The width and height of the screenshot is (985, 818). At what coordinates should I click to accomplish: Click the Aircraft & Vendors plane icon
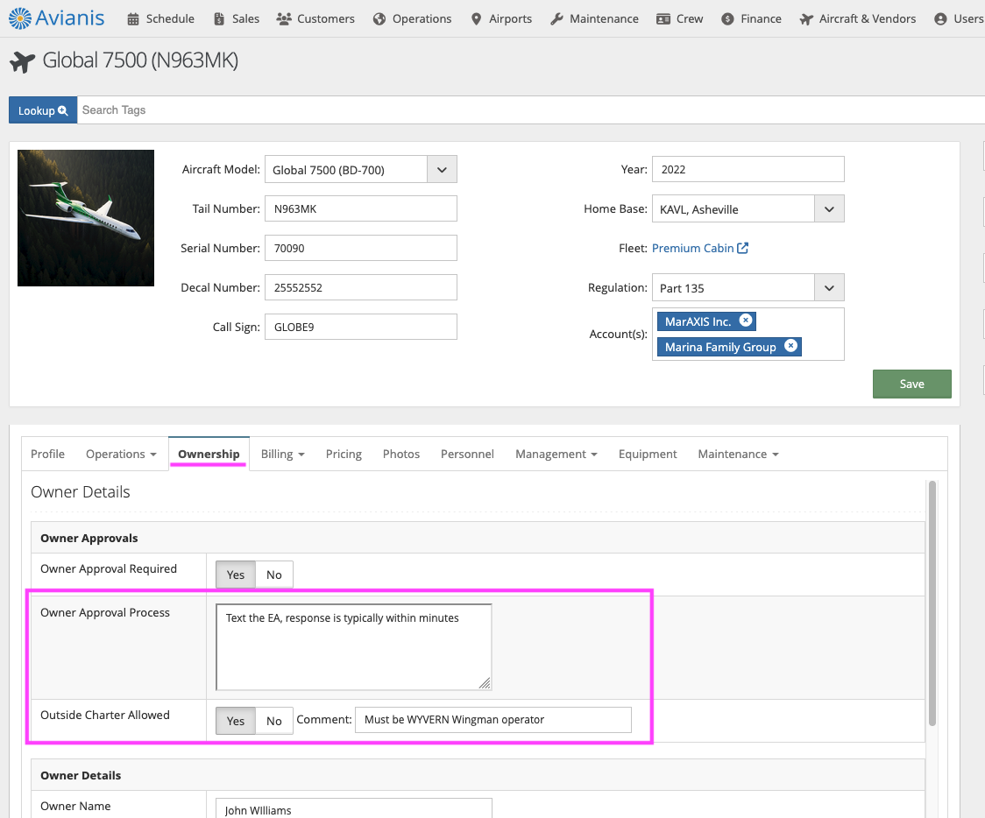(x=806, y=19)
